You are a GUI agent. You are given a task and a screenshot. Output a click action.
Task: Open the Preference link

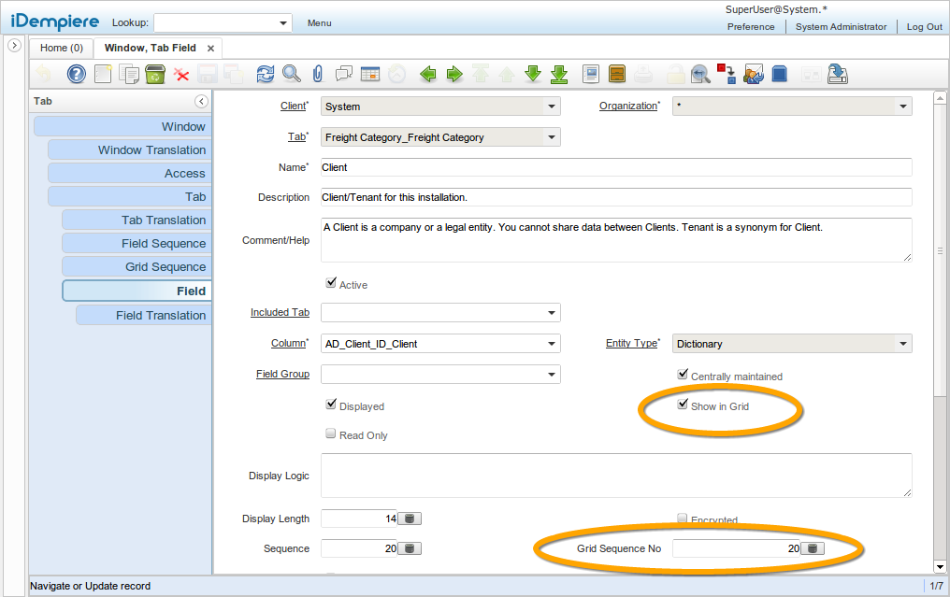coord(751,27)
